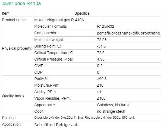
Task: Click the packing description with ISO-tank
Action: tap(84, 118)
